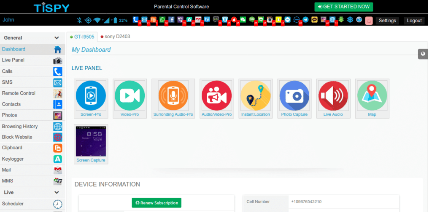Open WhatsApp logs from top bar

pos(162,19)
